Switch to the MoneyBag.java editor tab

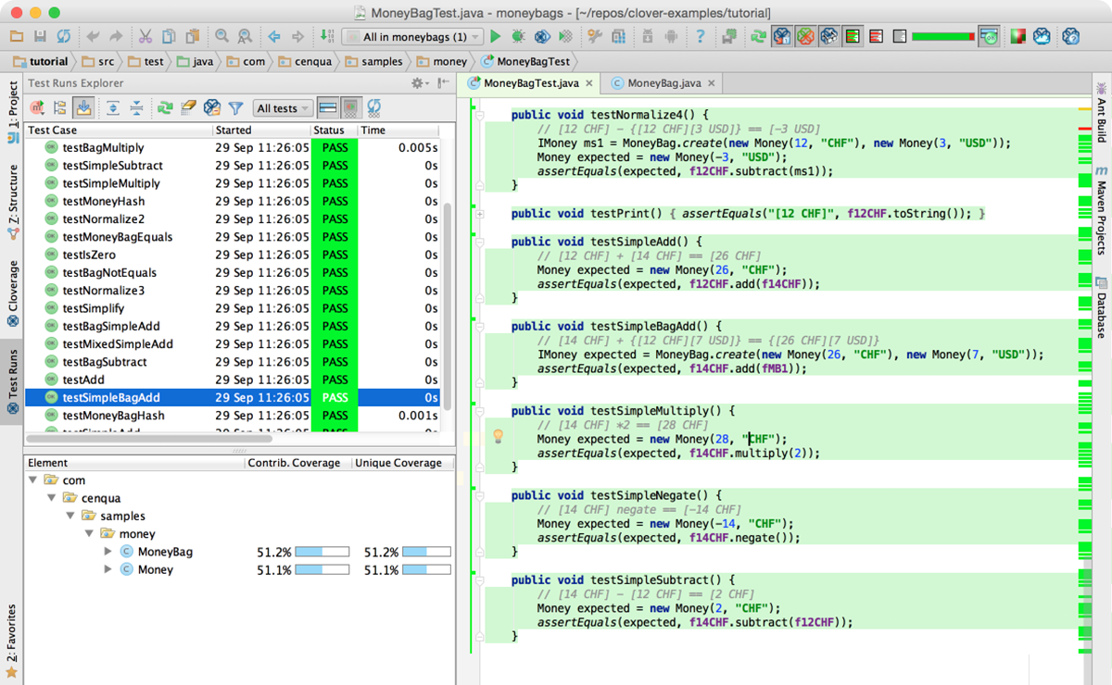tap(663, 83)
